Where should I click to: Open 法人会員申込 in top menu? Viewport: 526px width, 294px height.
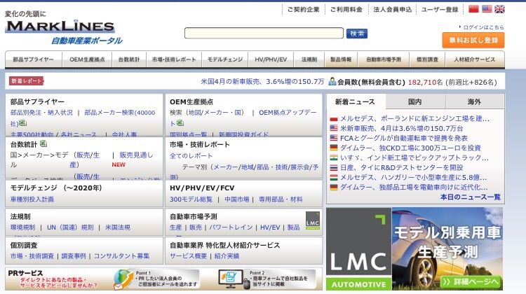click(x=393, y=10)
